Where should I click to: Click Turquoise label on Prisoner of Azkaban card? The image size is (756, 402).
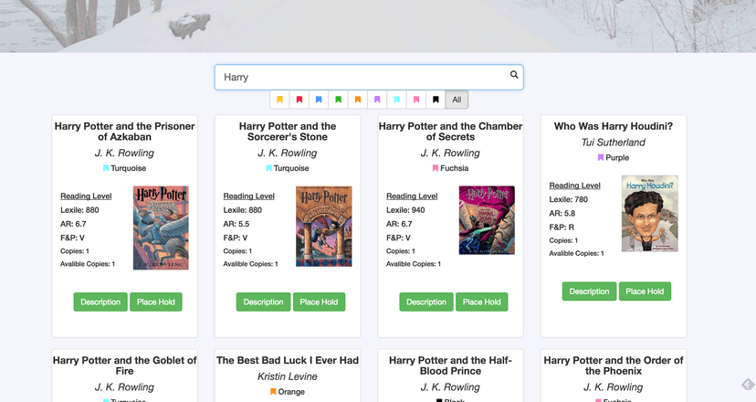pyautogui.click(x=124, y=168)
